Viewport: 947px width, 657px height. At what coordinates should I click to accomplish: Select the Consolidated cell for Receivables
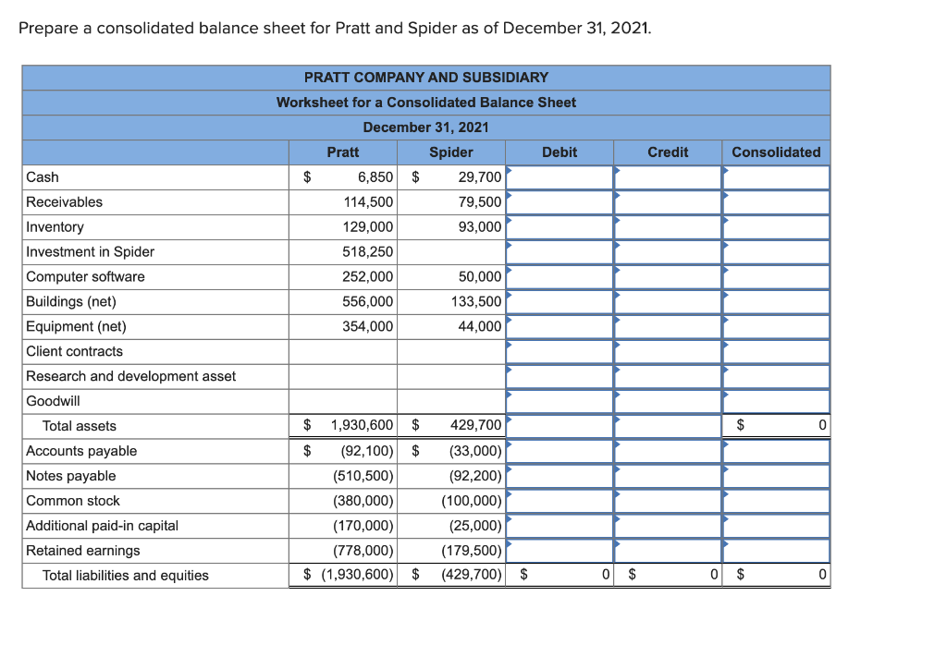(x=775, y=201)
